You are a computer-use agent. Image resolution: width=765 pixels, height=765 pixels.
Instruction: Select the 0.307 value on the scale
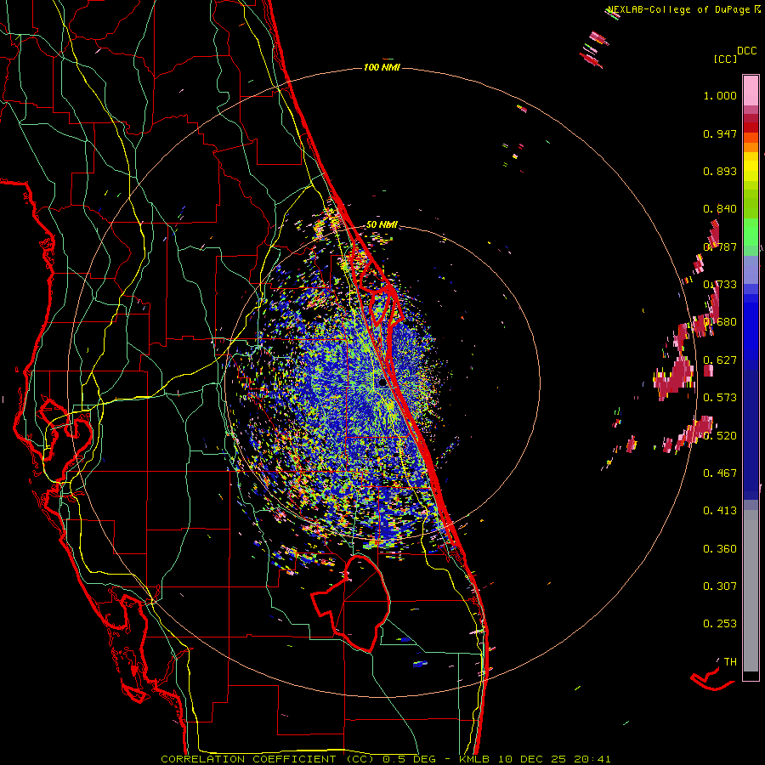(720, 586)
